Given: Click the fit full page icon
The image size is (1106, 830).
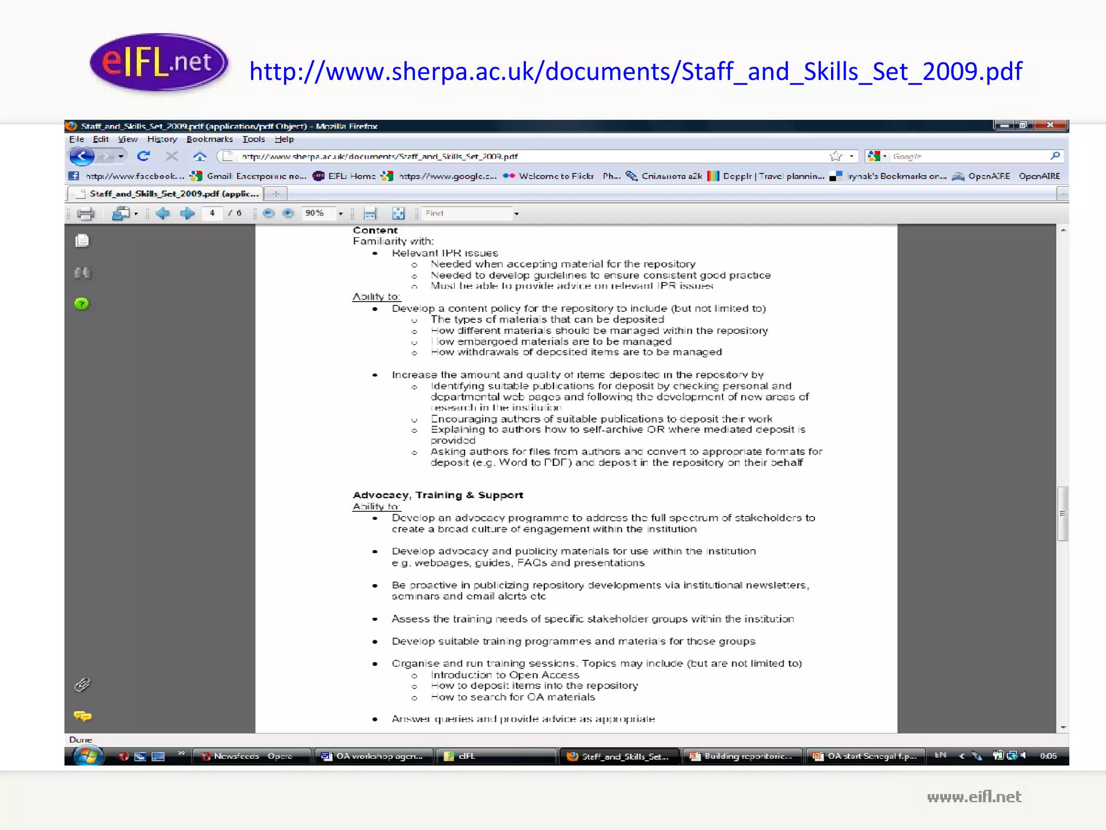Looking at the screenshot, I should [x=399, y=213].
